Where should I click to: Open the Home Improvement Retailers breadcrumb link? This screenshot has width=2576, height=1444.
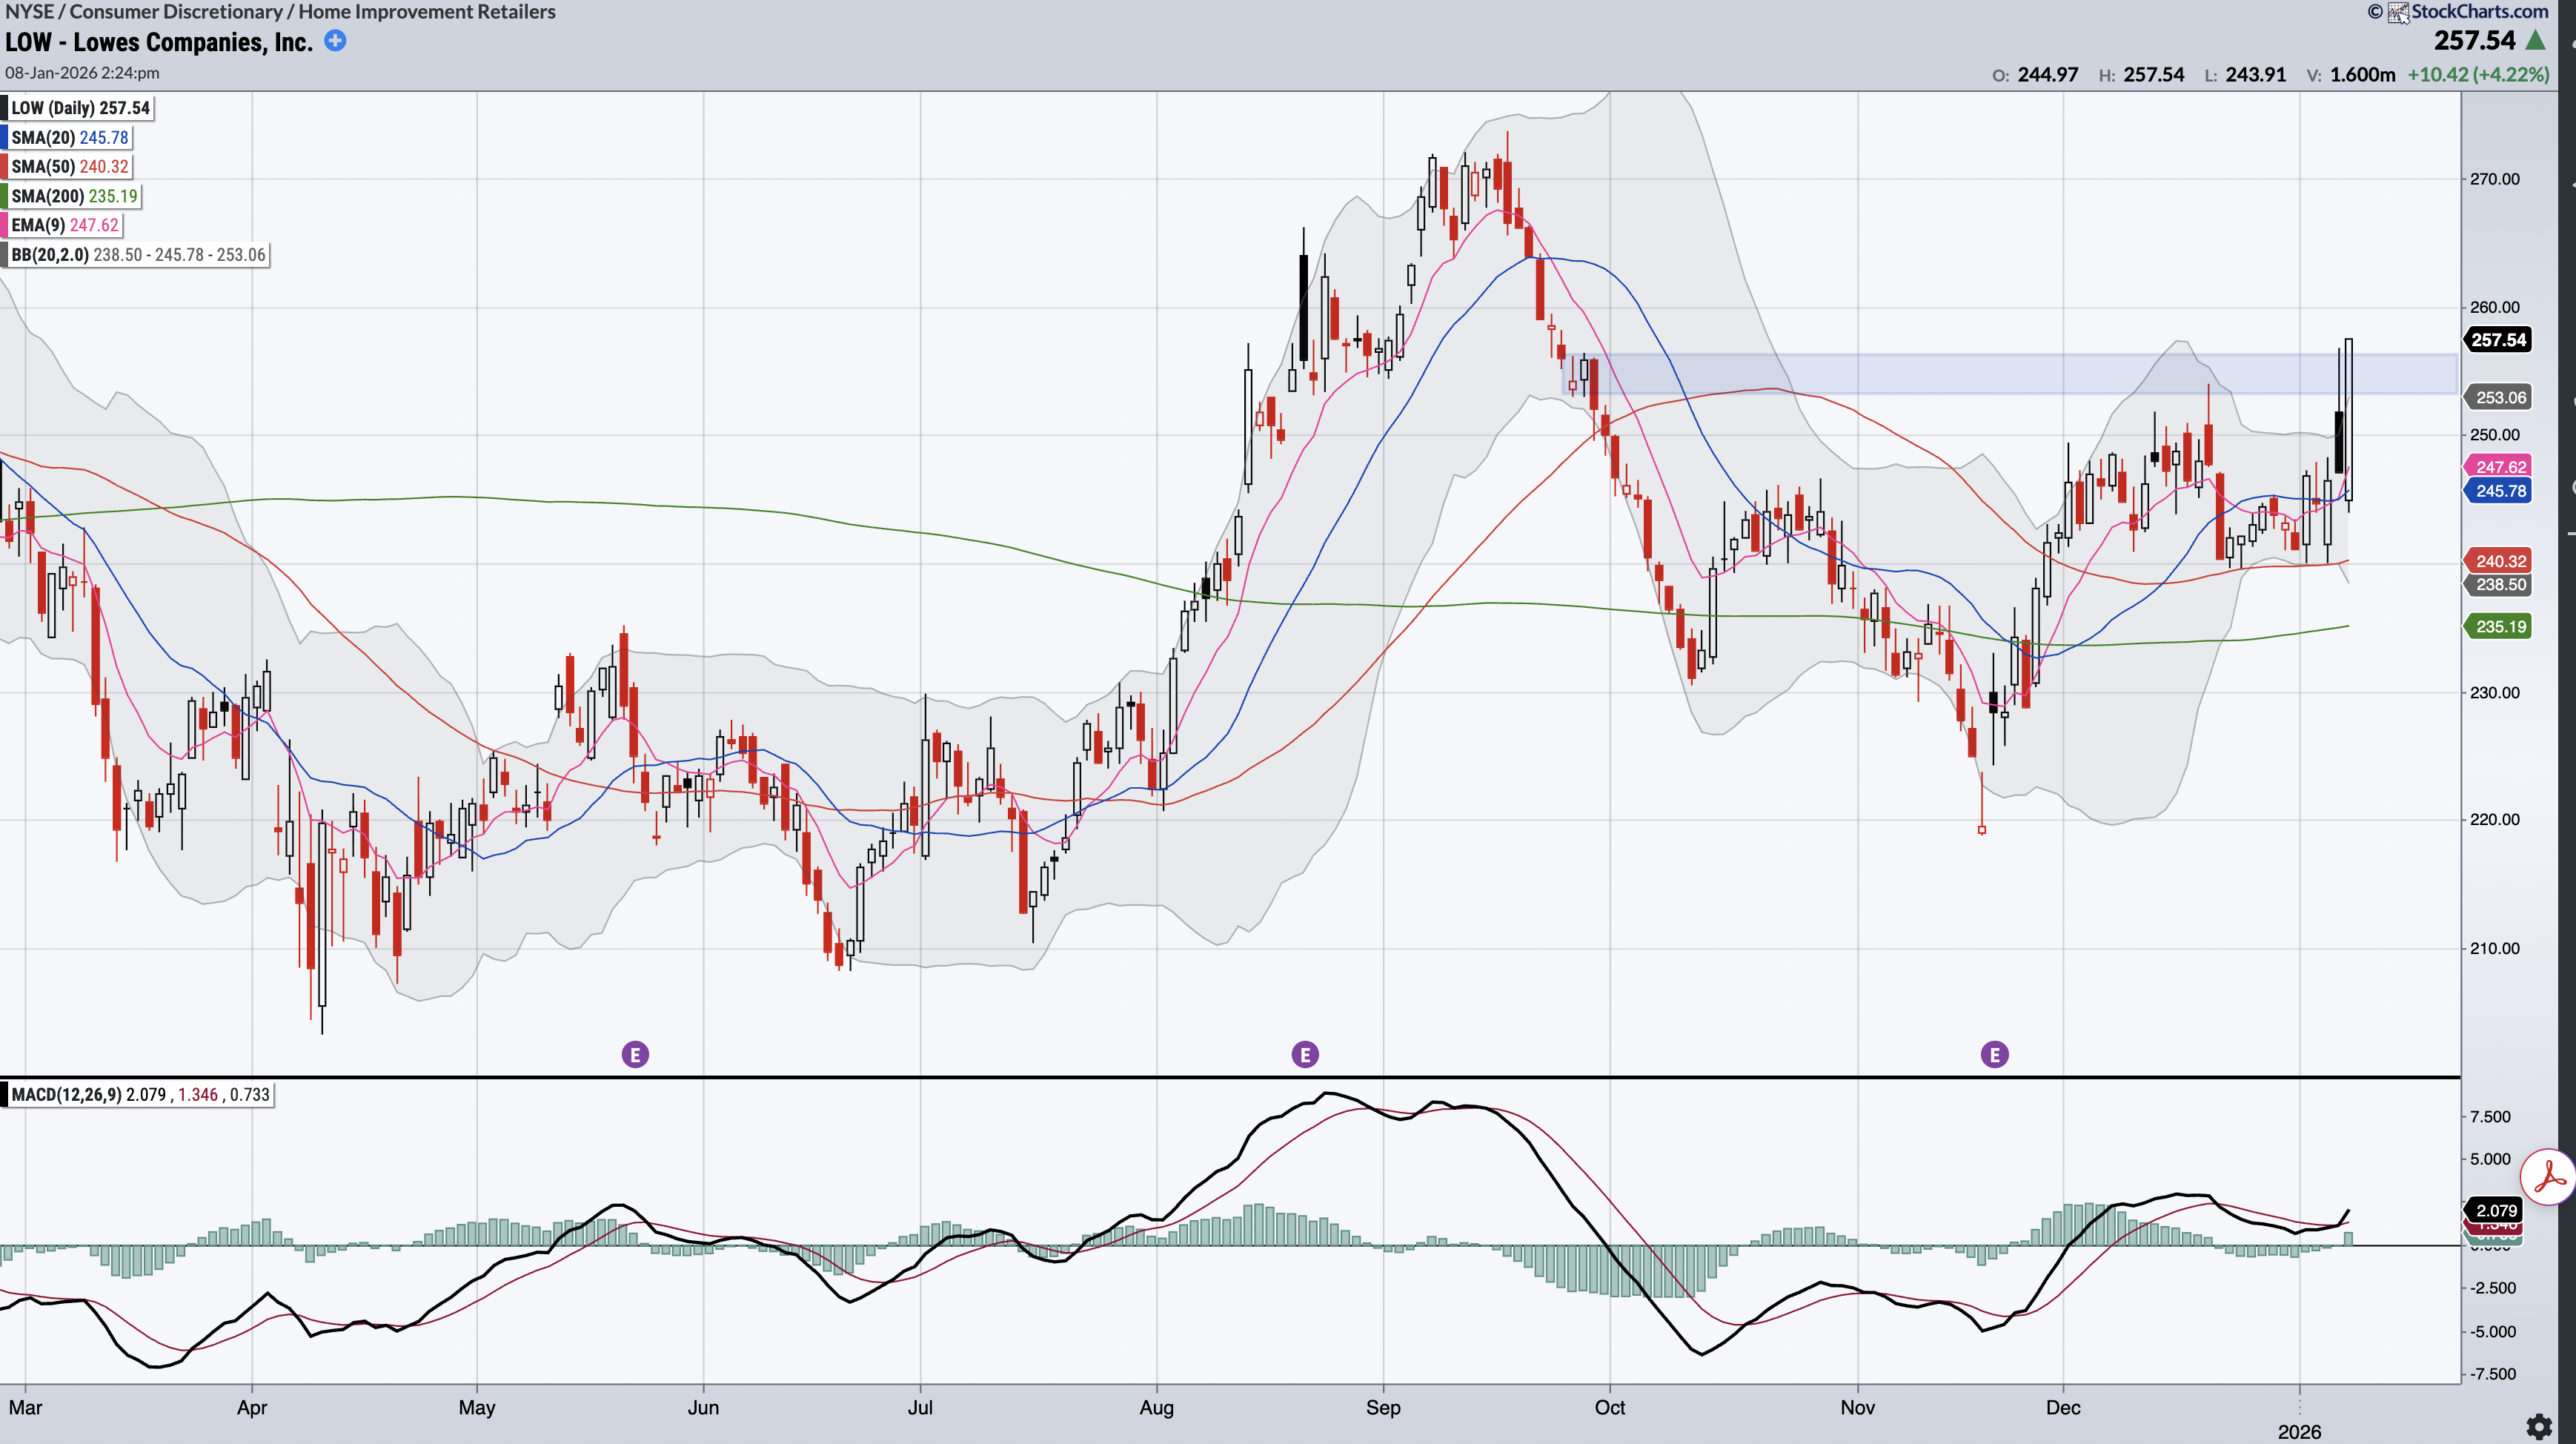point(427,12)
